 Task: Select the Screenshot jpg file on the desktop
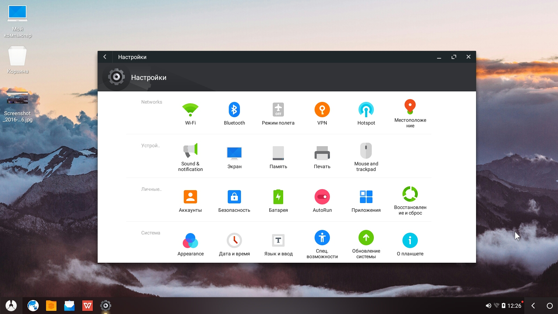[x=17, y=106]
